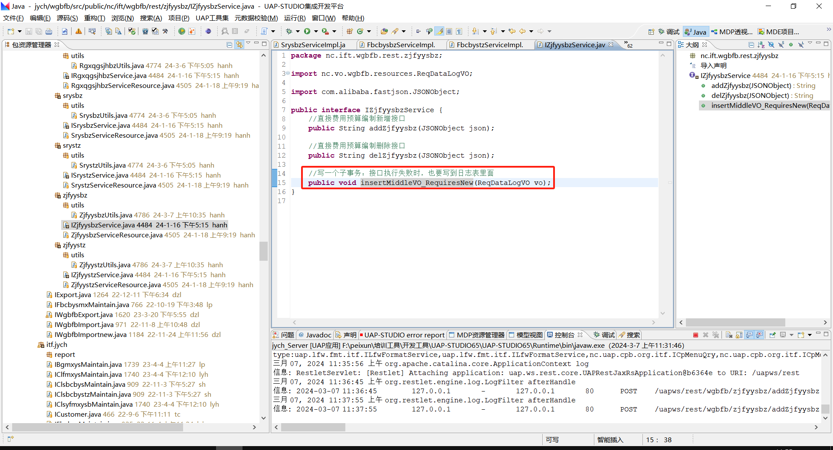Toggle Scroll Lock in the Console
The width and height of the screenshot is (833, 450).
click(739, 335)
